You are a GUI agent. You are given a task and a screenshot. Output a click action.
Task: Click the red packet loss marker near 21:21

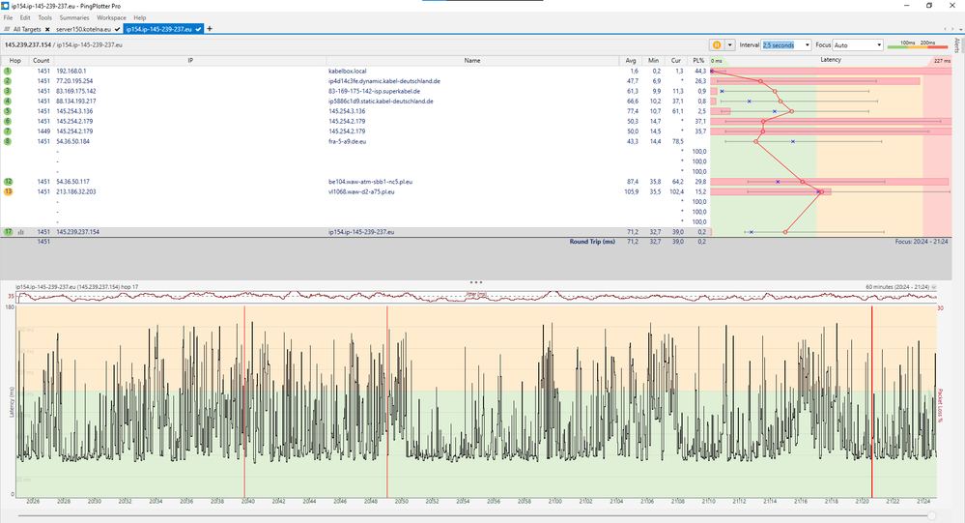click(871, 401)
